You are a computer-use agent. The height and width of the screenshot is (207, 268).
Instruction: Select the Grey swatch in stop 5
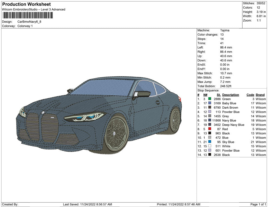[x=210, y=116]
